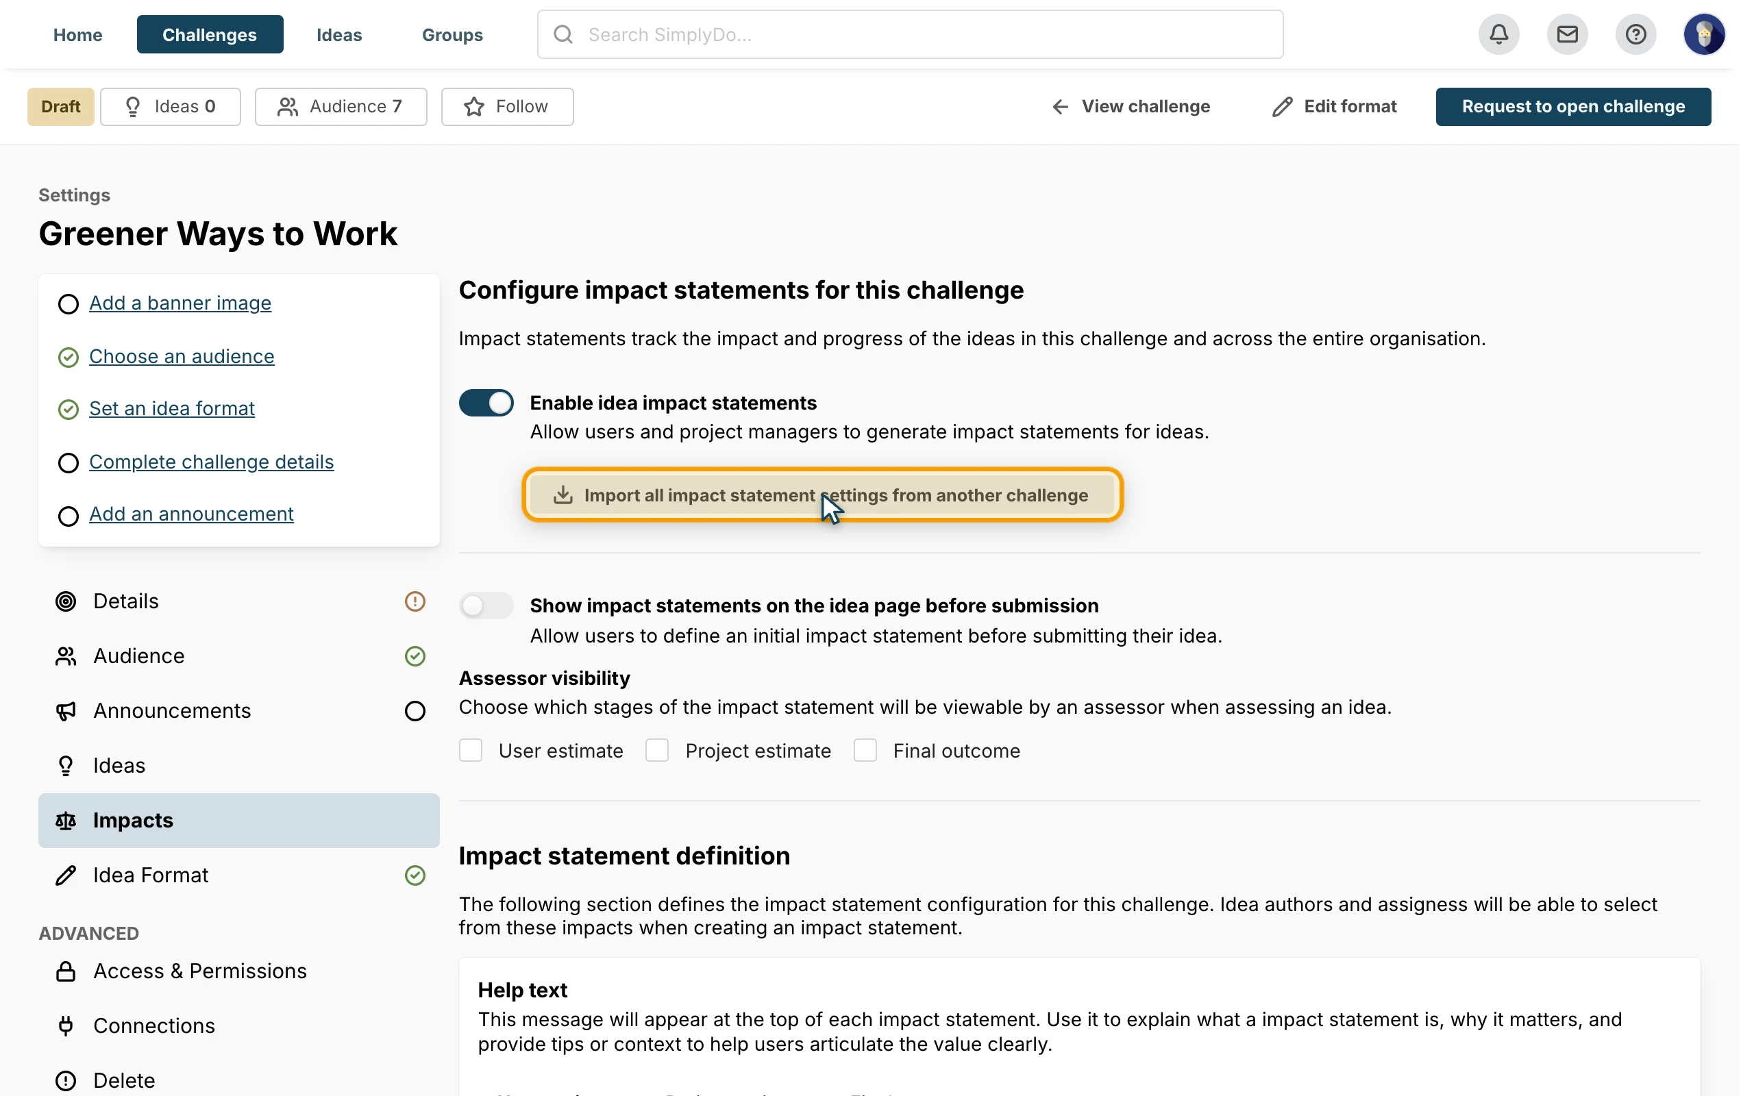Click the Access & Permissions lock icon

tap(66, 971)
